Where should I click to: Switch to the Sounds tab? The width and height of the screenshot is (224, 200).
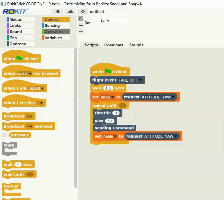tap(136, 45)
